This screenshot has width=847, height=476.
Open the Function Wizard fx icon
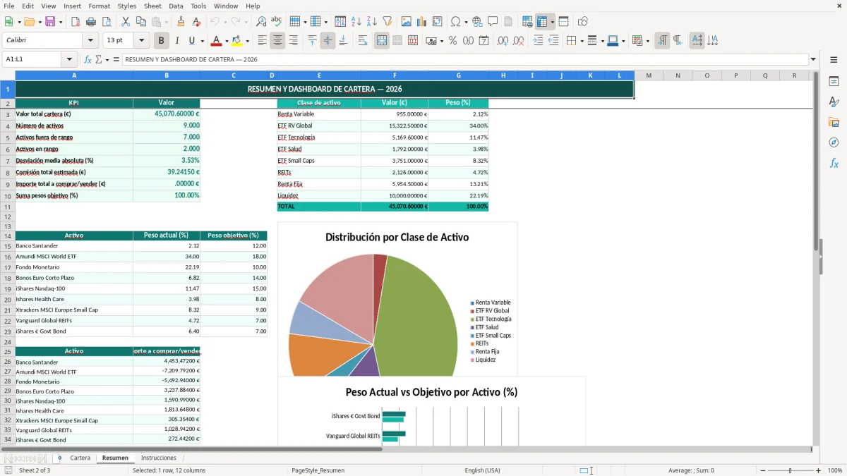pos(88,59)
